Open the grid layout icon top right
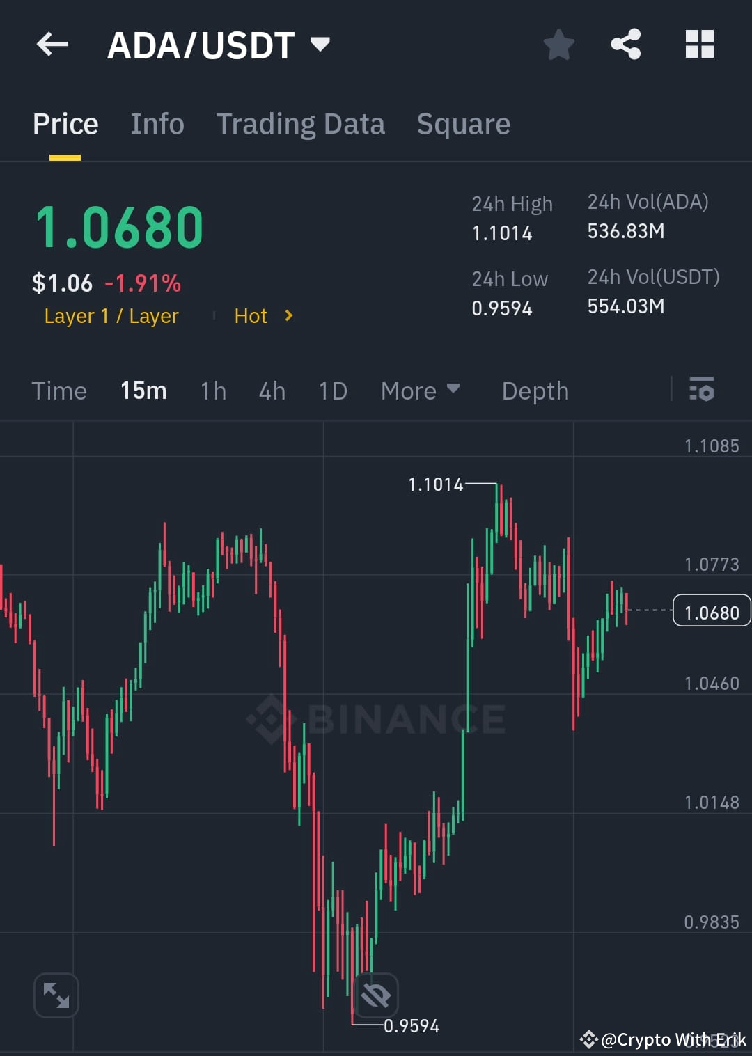The height and width of the screenshot is (1056, 752). click(x=699, y=44)
